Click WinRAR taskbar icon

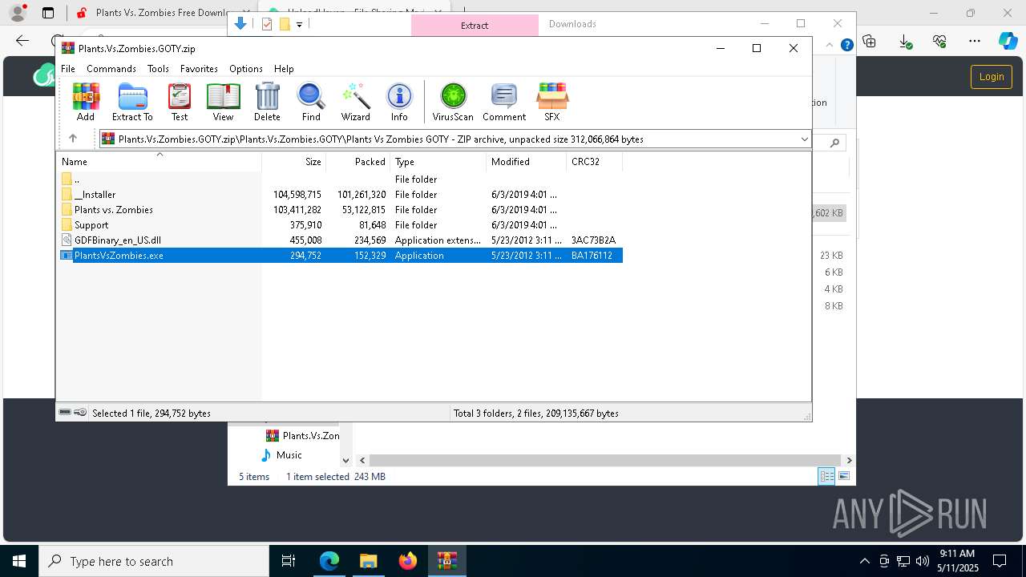click(446, 561)
